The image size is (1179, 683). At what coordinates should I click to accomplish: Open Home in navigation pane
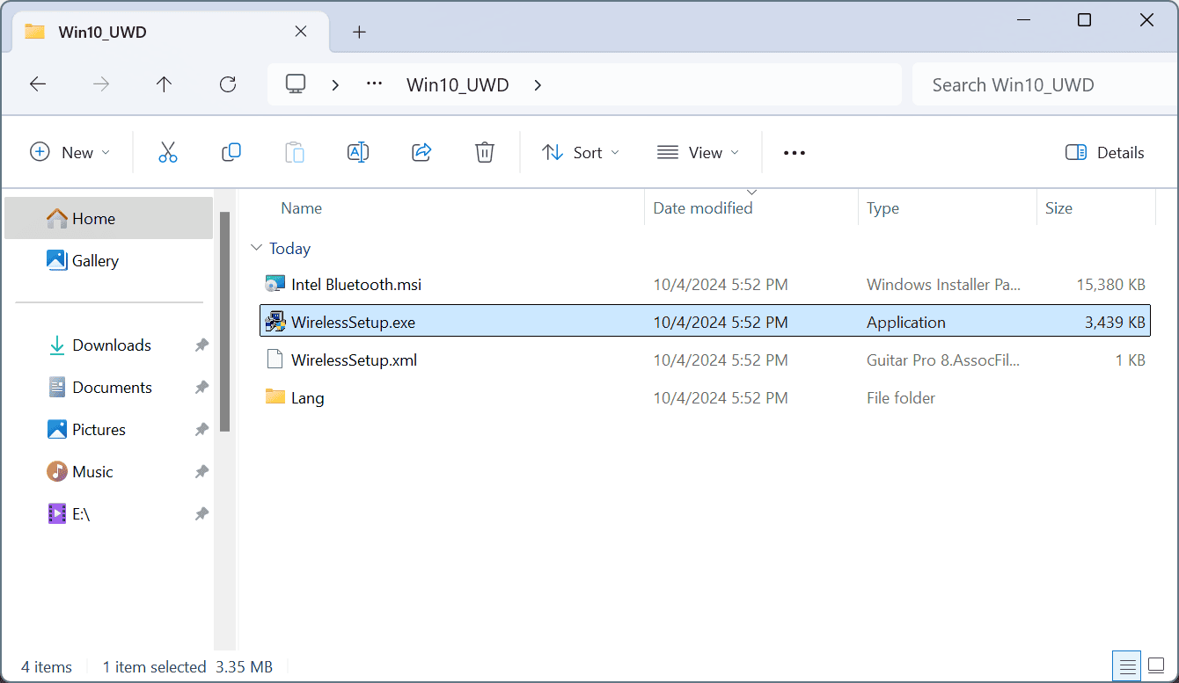click(x=108, y=218)
